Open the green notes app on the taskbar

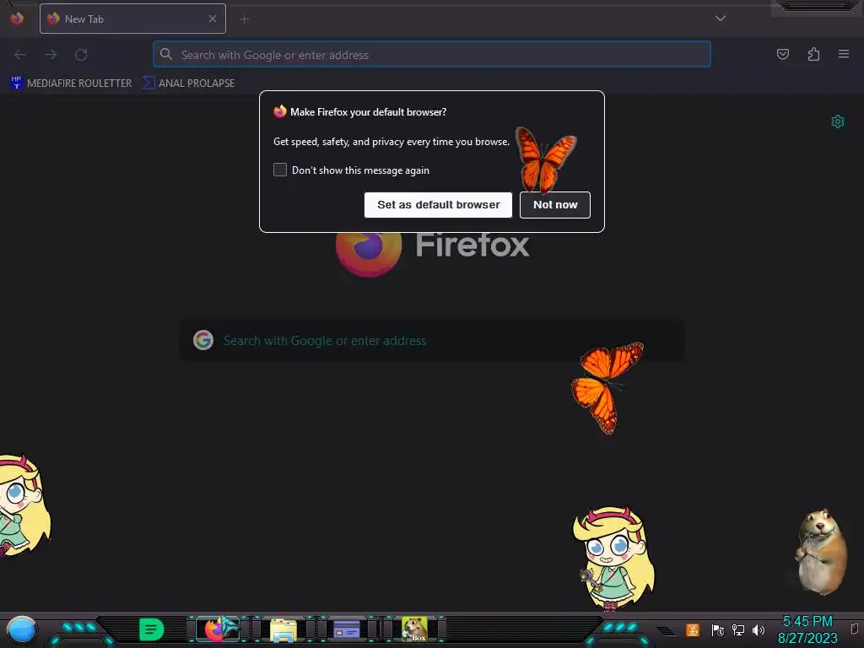pyautogui.click(x=151, y=629)
